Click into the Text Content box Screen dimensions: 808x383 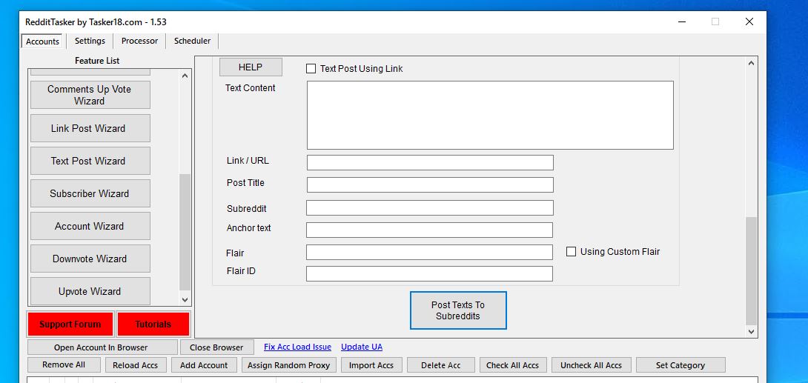[x=490, y=116]
